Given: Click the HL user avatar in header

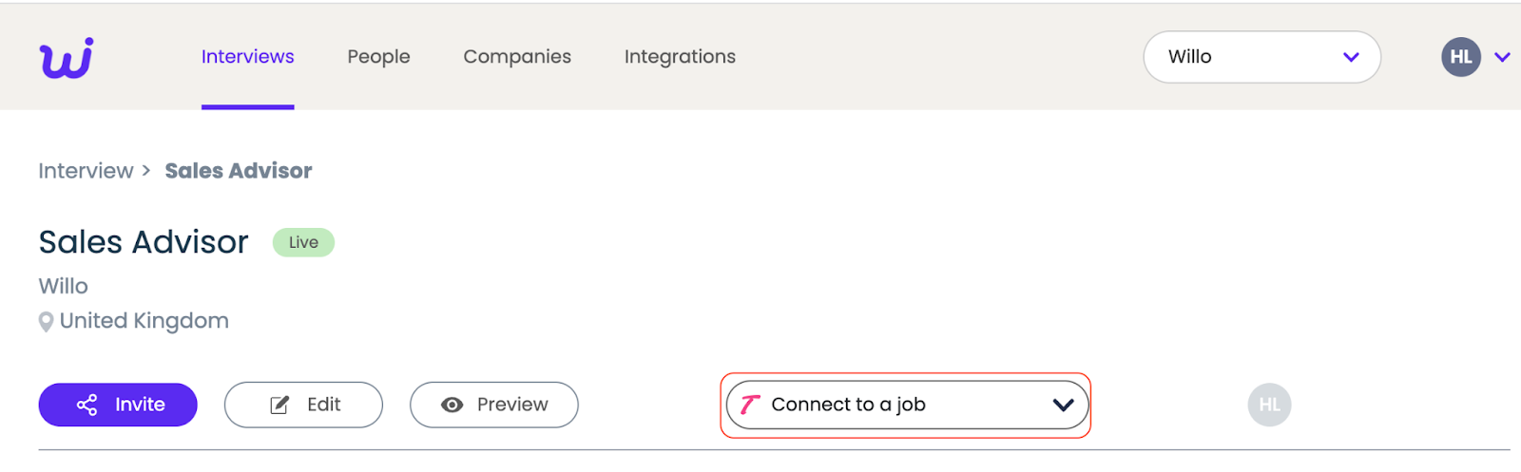Looking at the screenshot, I should click(x=1460, y=57).
